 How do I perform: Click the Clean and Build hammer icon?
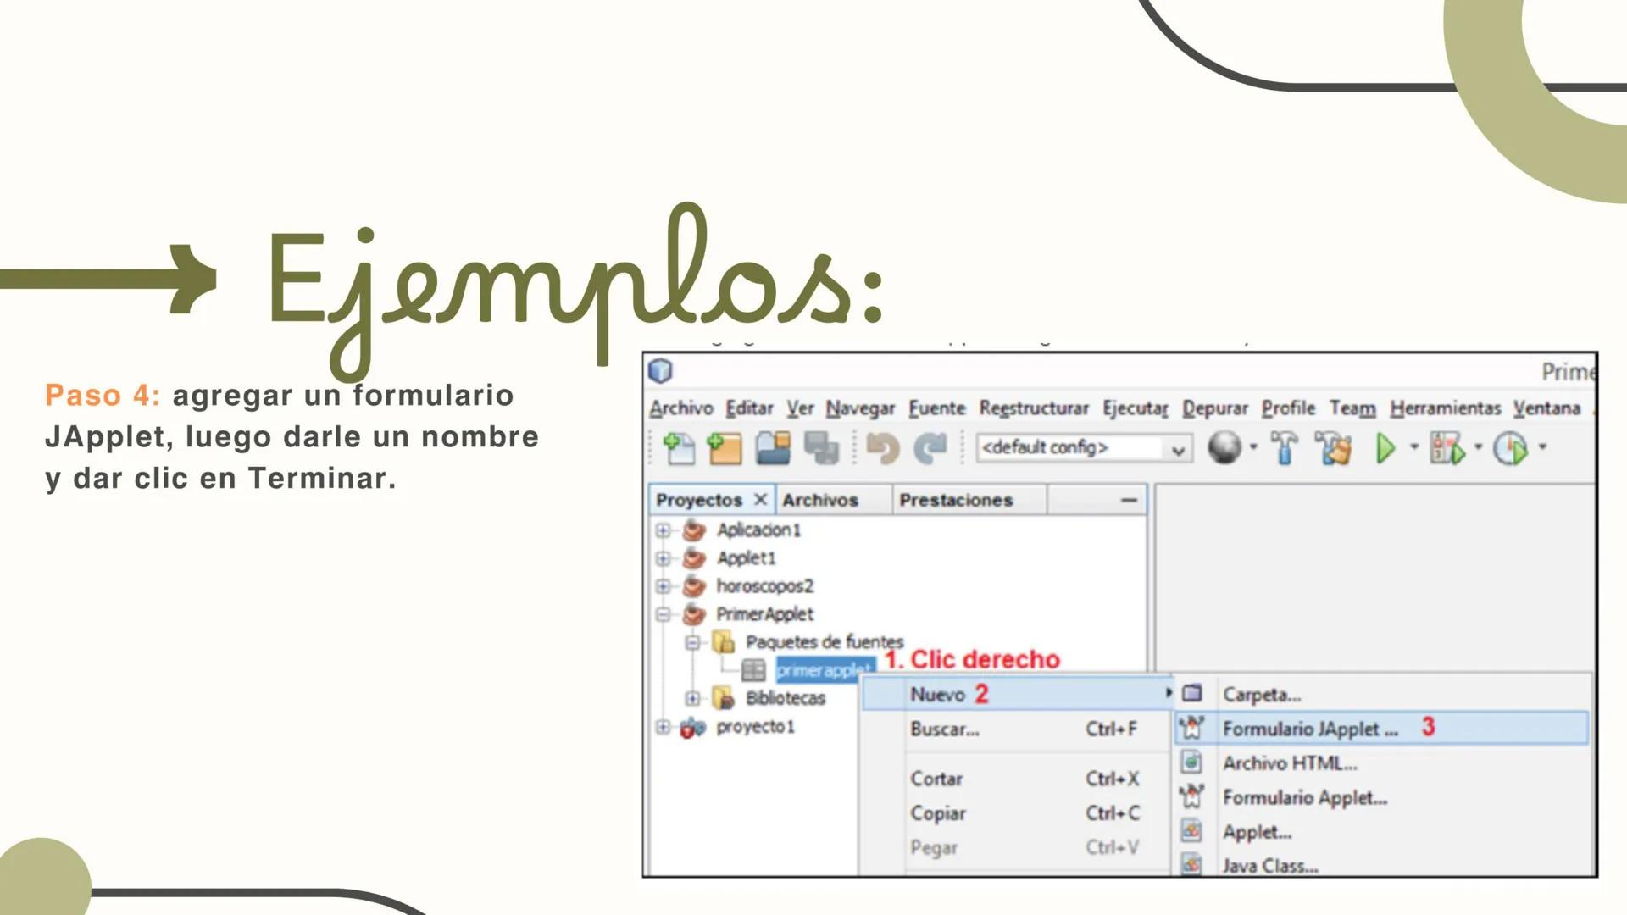coord(1332,448)
